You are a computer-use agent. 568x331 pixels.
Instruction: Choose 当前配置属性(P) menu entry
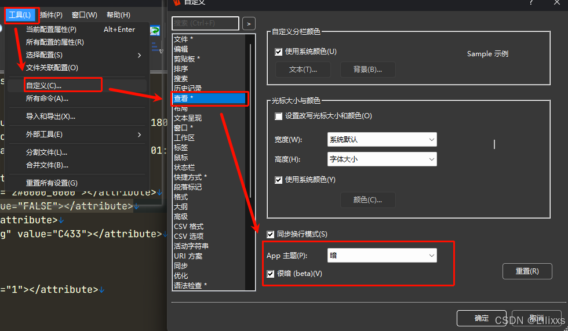77,30
